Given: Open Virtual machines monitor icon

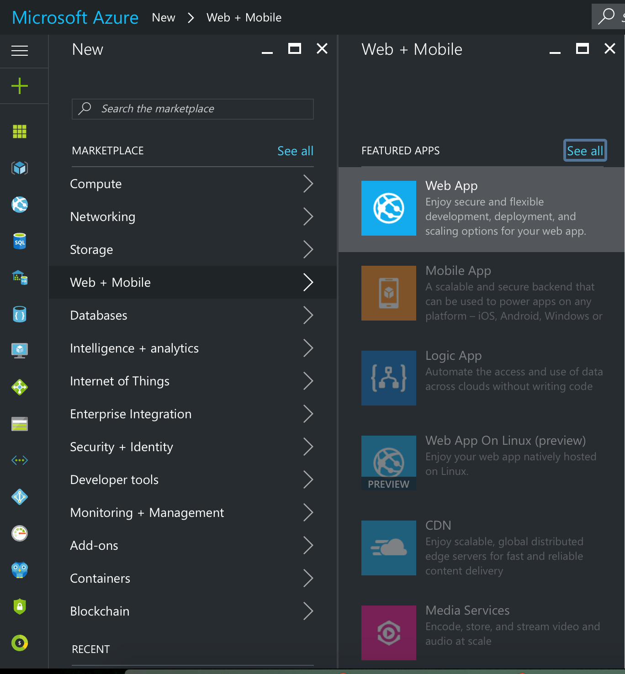Looking at the screenshot, I should 19,351.
